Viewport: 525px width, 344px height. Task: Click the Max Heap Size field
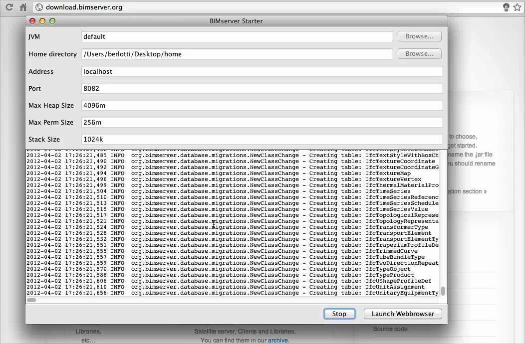262,105
